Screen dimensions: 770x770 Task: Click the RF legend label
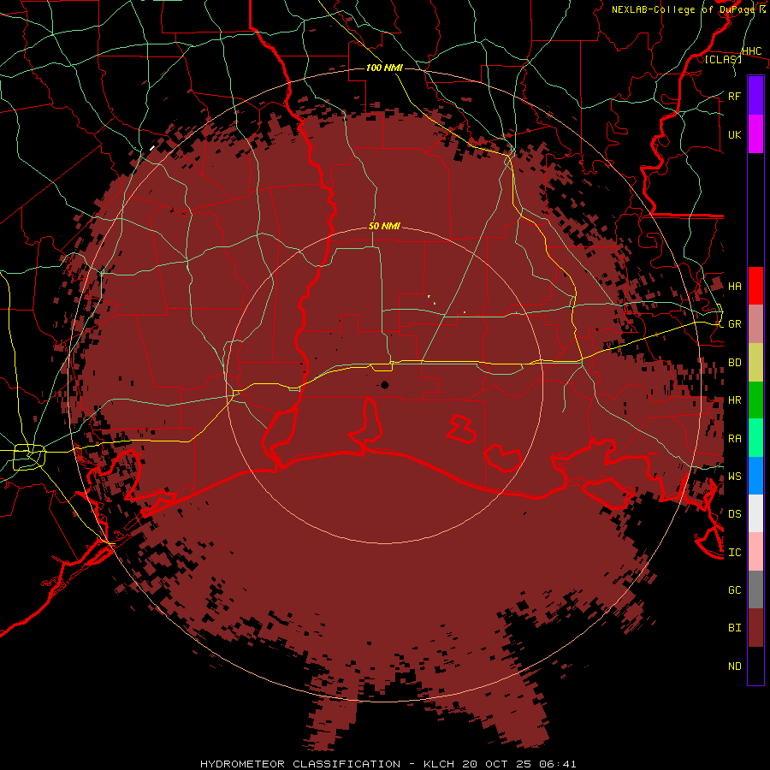point(734,96)
